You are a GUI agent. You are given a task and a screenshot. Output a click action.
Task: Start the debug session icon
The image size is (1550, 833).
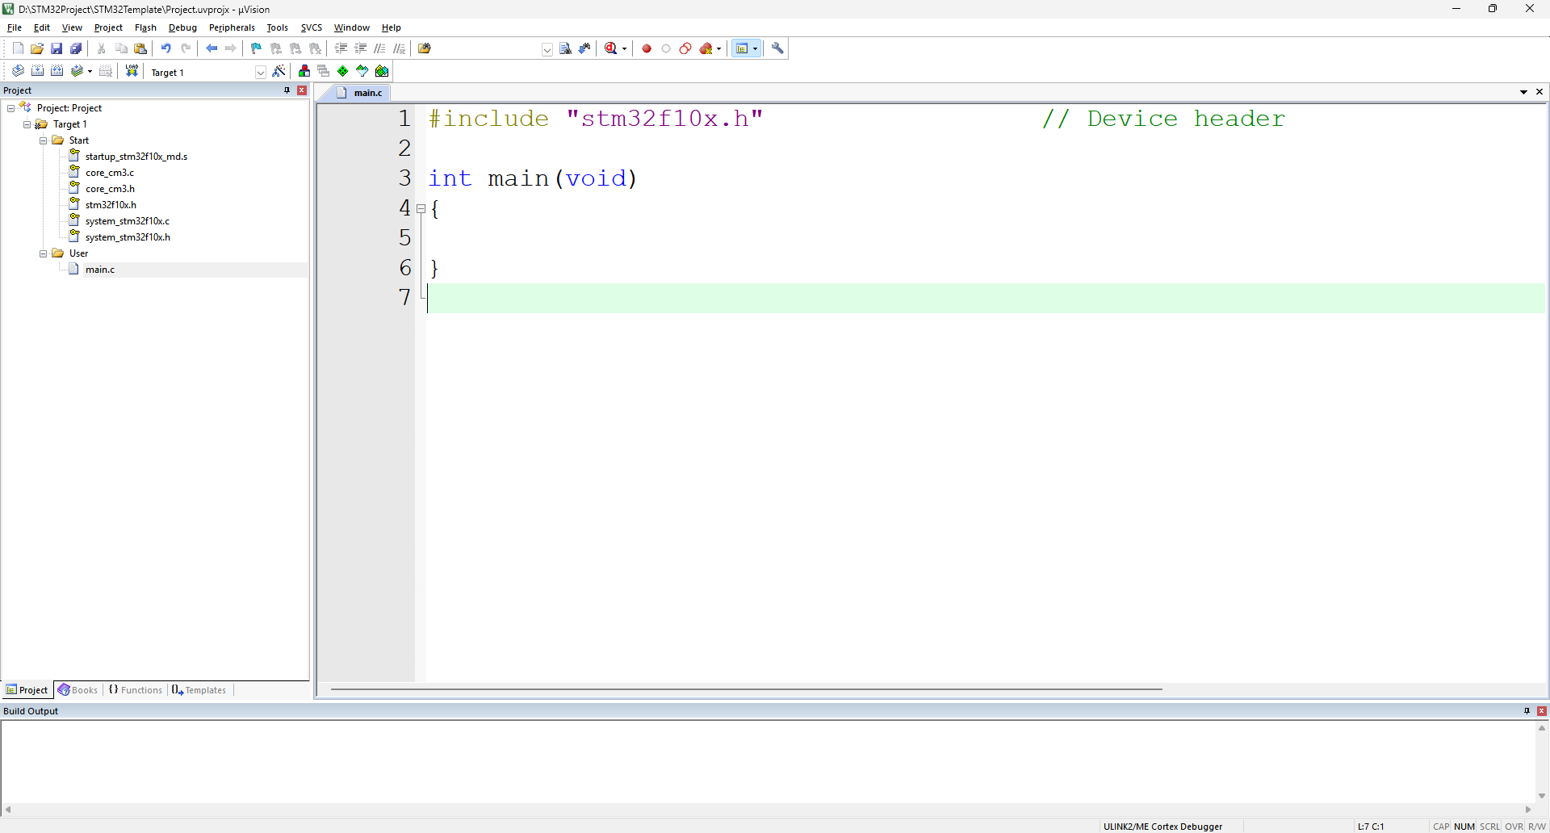611,48
